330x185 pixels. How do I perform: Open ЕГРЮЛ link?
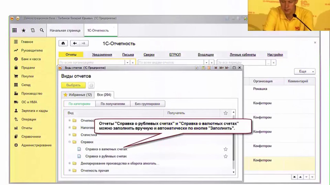pyautogui.click(x=175, y=54)
